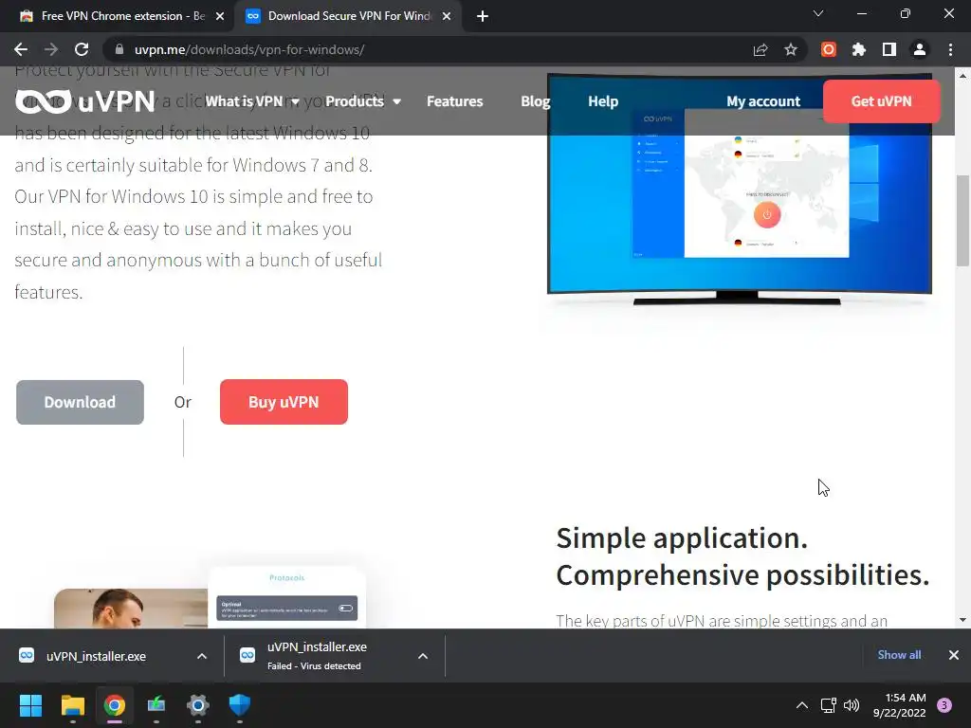Close the downloads bar
The image size is (971, 728).
(x=954, y=655)
